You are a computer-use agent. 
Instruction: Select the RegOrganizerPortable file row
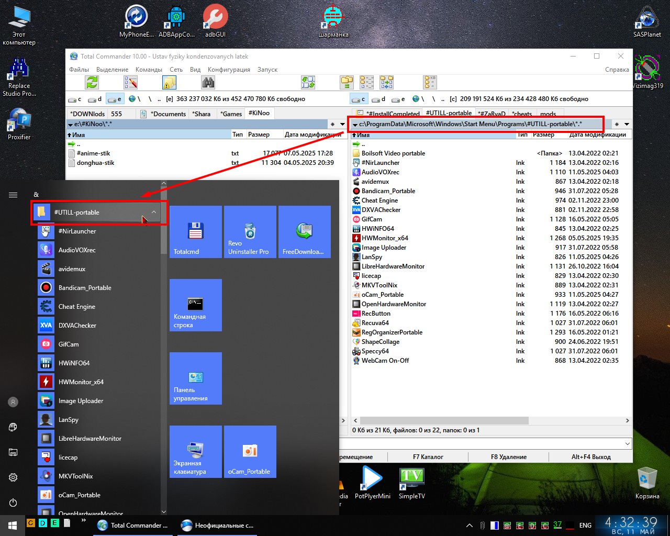tap(491, 332)
